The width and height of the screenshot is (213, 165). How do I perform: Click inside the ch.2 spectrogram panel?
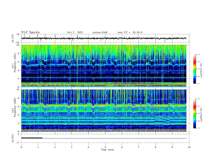tap(104, 111)
